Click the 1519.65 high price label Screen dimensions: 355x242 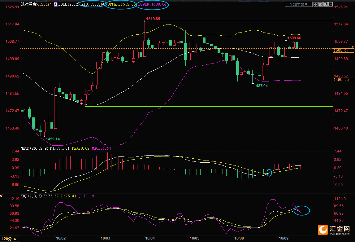pos(153,19)
